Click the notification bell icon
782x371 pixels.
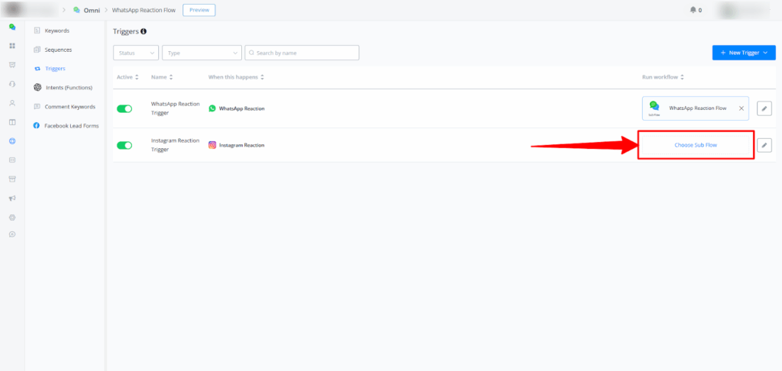point(693,10)
